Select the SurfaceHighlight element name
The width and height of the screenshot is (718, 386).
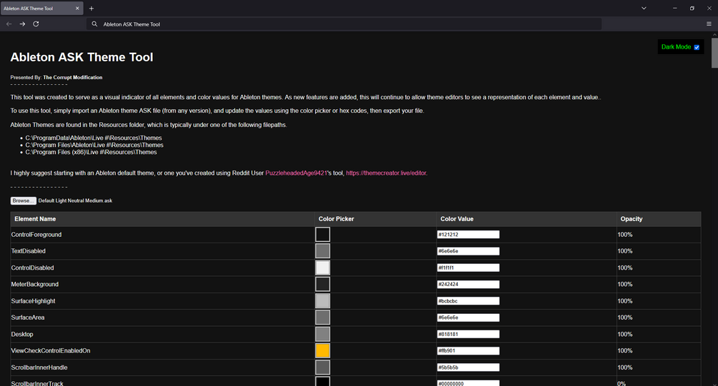33,301
